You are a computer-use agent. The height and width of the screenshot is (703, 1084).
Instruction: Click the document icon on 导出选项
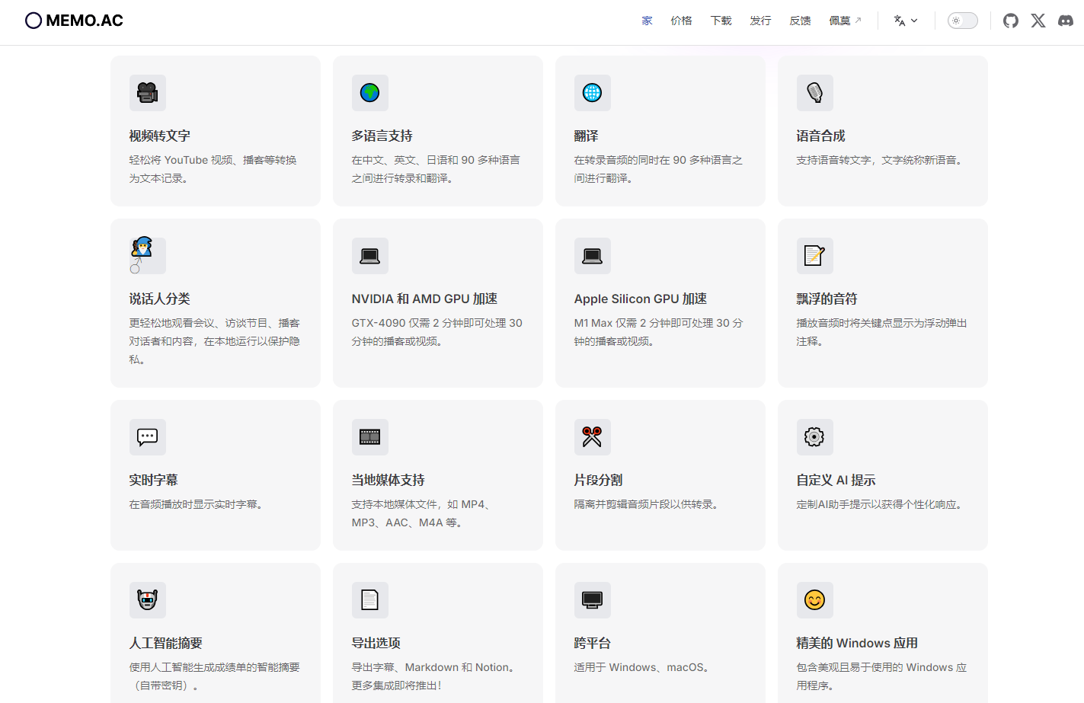pyautogui.click(x=370, y=600)
